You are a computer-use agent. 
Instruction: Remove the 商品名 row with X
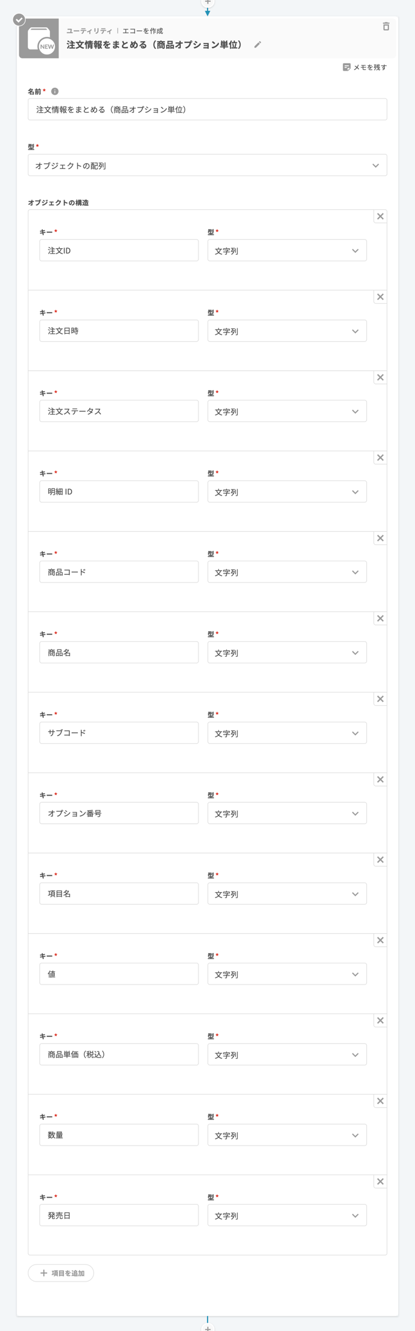point(380,618)
